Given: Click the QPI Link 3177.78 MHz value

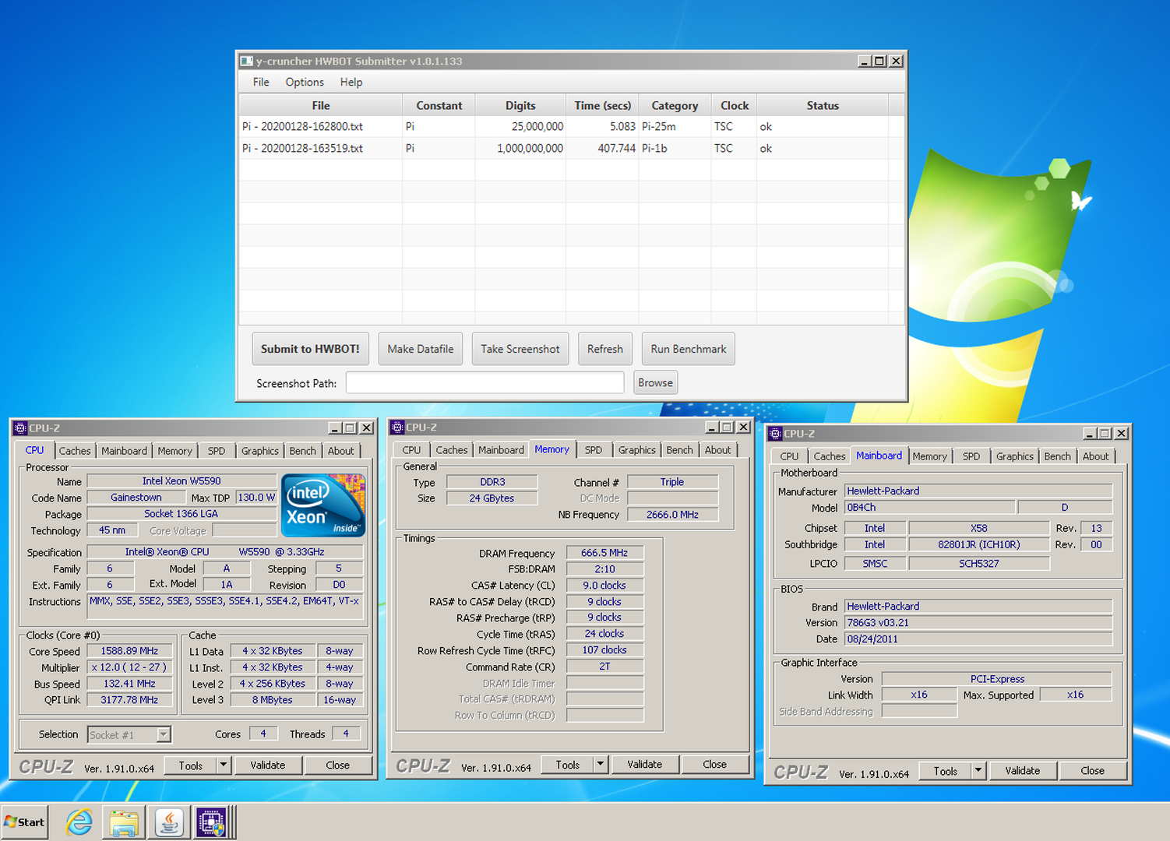Looking at the screenshot, I should click(x=129, y=699).
